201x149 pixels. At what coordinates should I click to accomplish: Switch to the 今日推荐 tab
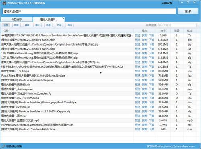pyautogui.click(x=16, y=19)
